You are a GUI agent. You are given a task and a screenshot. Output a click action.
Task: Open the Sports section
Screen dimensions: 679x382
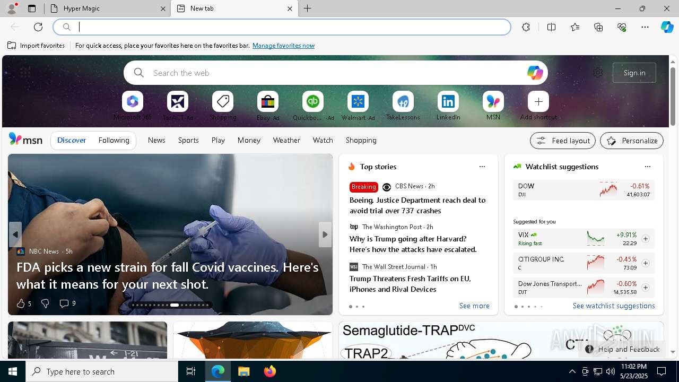[188, 140]
